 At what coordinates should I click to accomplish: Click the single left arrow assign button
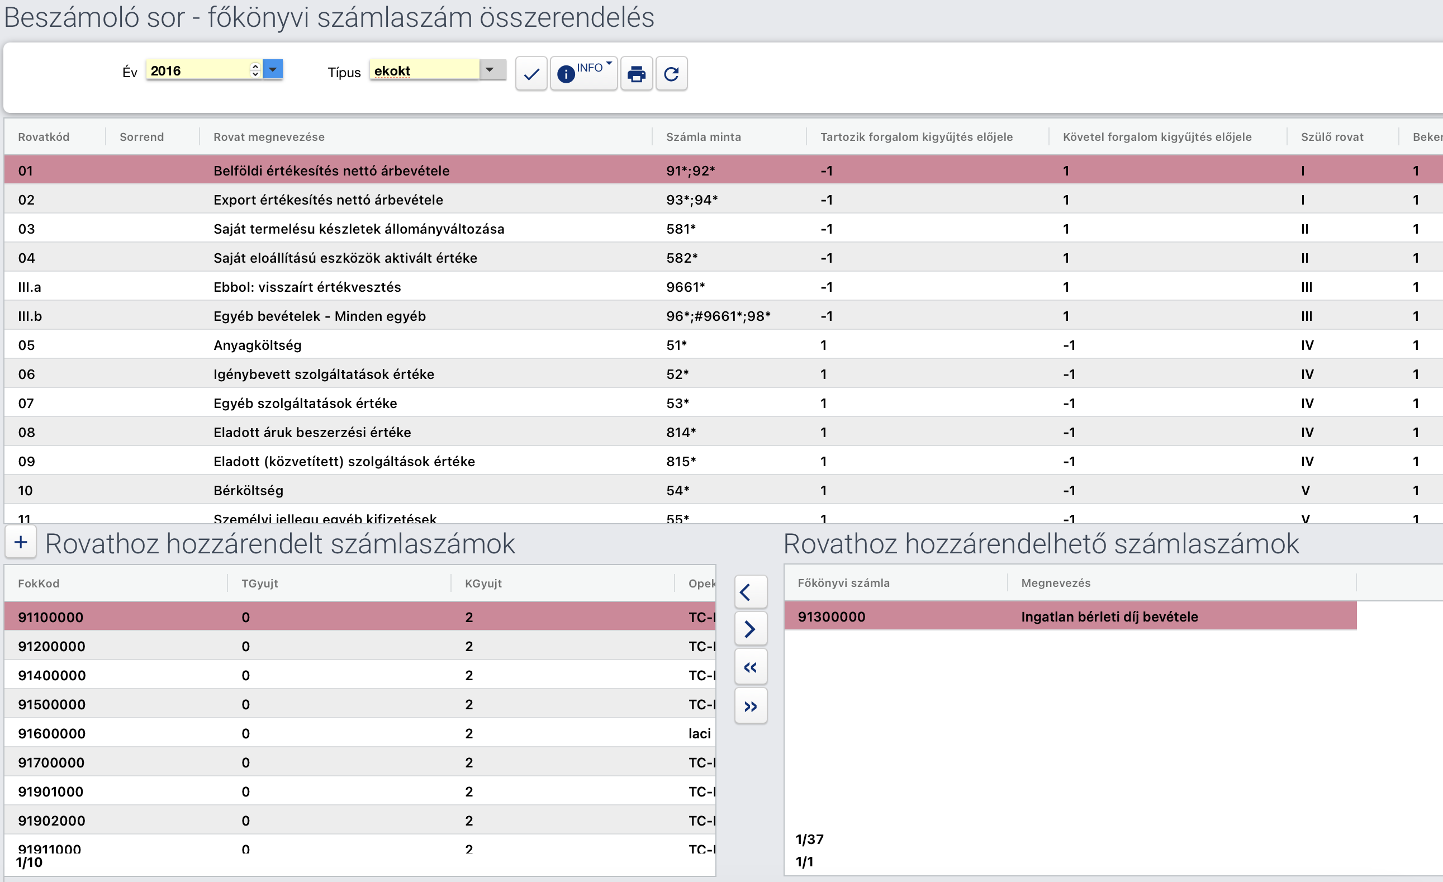pos(751,592)
